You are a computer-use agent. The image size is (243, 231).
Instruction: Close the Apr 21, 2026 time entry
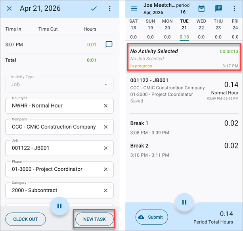[9, 9]
